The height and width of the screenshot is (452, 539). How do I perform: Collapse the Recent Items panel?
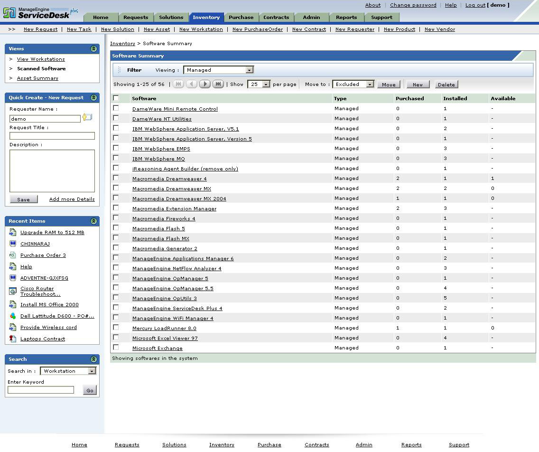(93, 221)
